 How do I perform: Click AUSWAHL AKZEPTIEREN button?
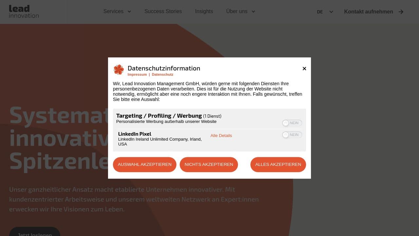coord(145,165)
